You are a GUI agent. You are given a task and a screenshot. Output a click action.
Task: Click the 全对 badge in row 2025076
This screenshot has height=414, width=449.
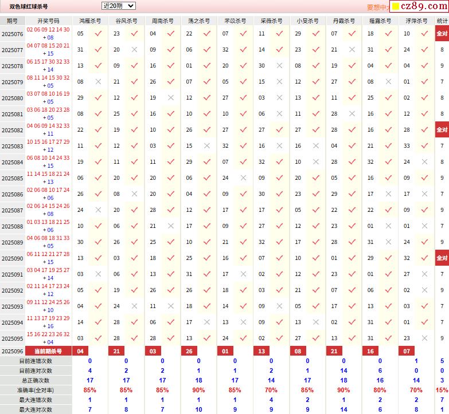point(442,33)
